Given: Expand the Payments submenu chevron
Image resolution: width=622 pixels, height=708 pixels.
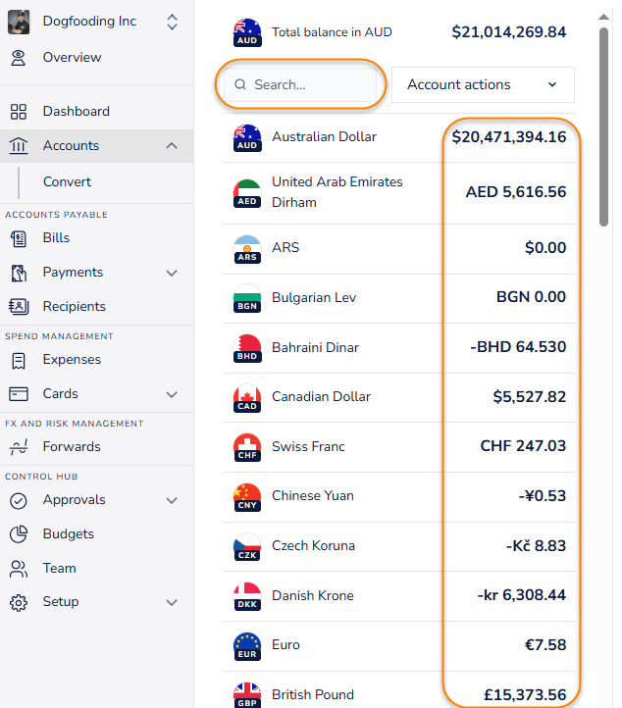Looking at the screenshot, I should pos(172,273).
